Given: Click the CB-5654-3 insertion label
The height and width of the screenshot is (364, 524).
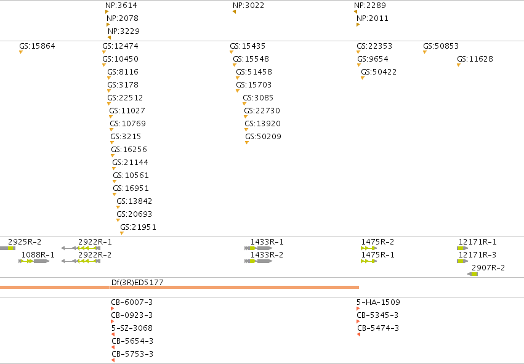Looking at the screenshot, I should coord(132,341).
